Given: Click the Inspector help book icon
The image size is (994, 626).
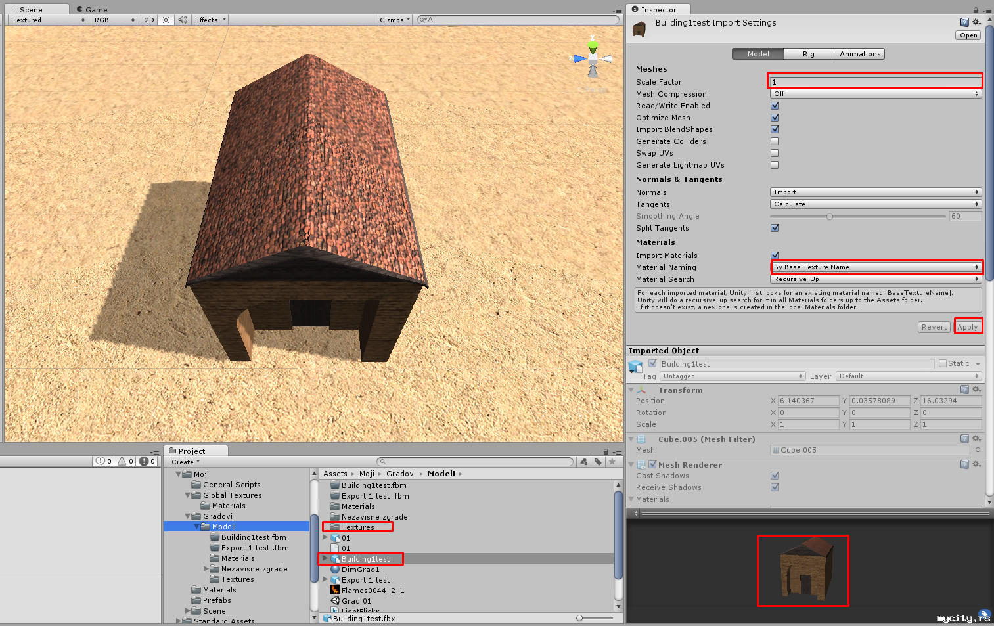Looking at the screenshot, I should [964, 22].
